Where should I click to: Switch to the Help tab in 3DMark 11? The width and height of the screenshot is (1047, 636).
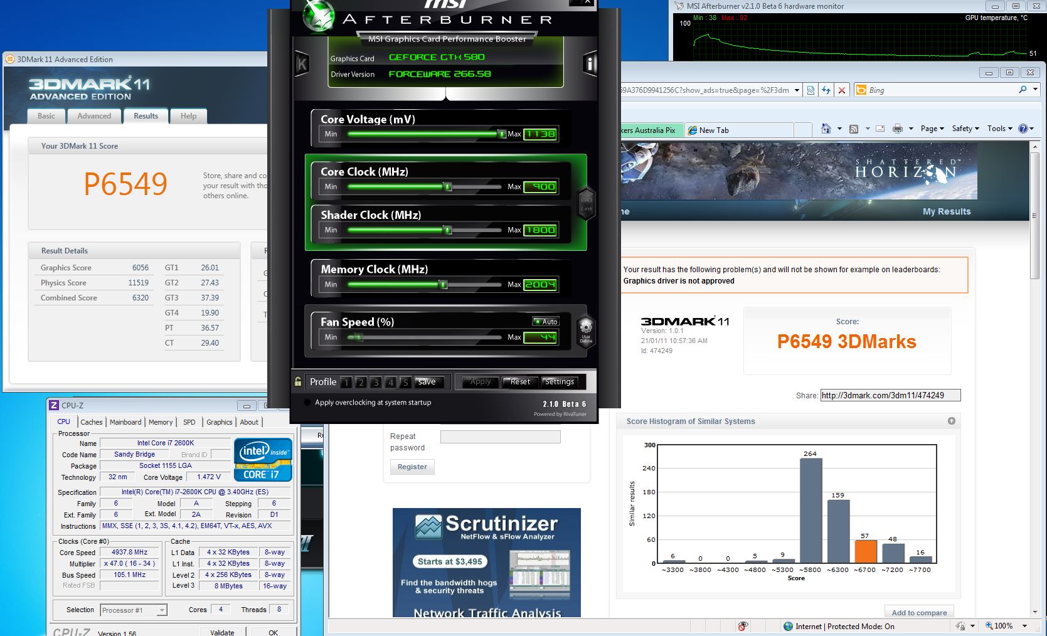(188, 116)
